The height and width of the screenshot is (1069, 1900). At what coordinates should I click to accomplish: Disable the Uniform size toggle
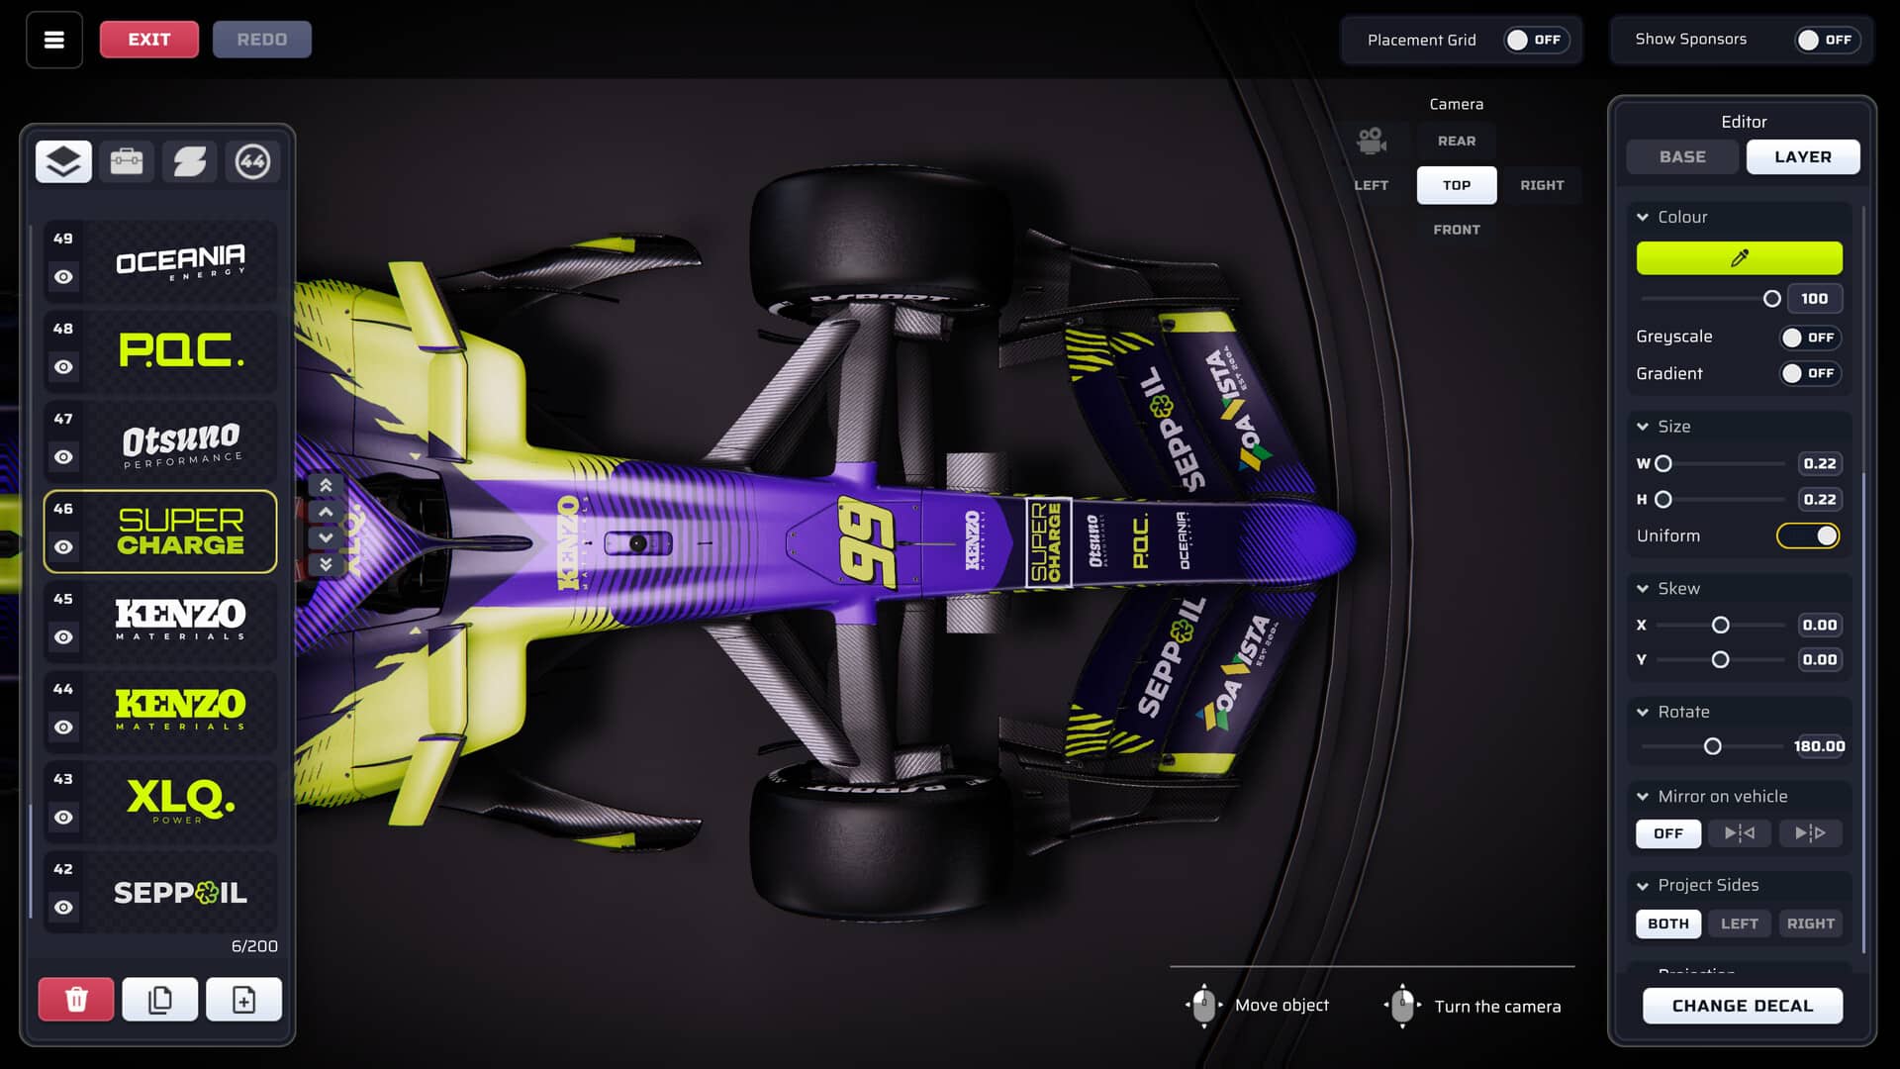(1808, 535)
